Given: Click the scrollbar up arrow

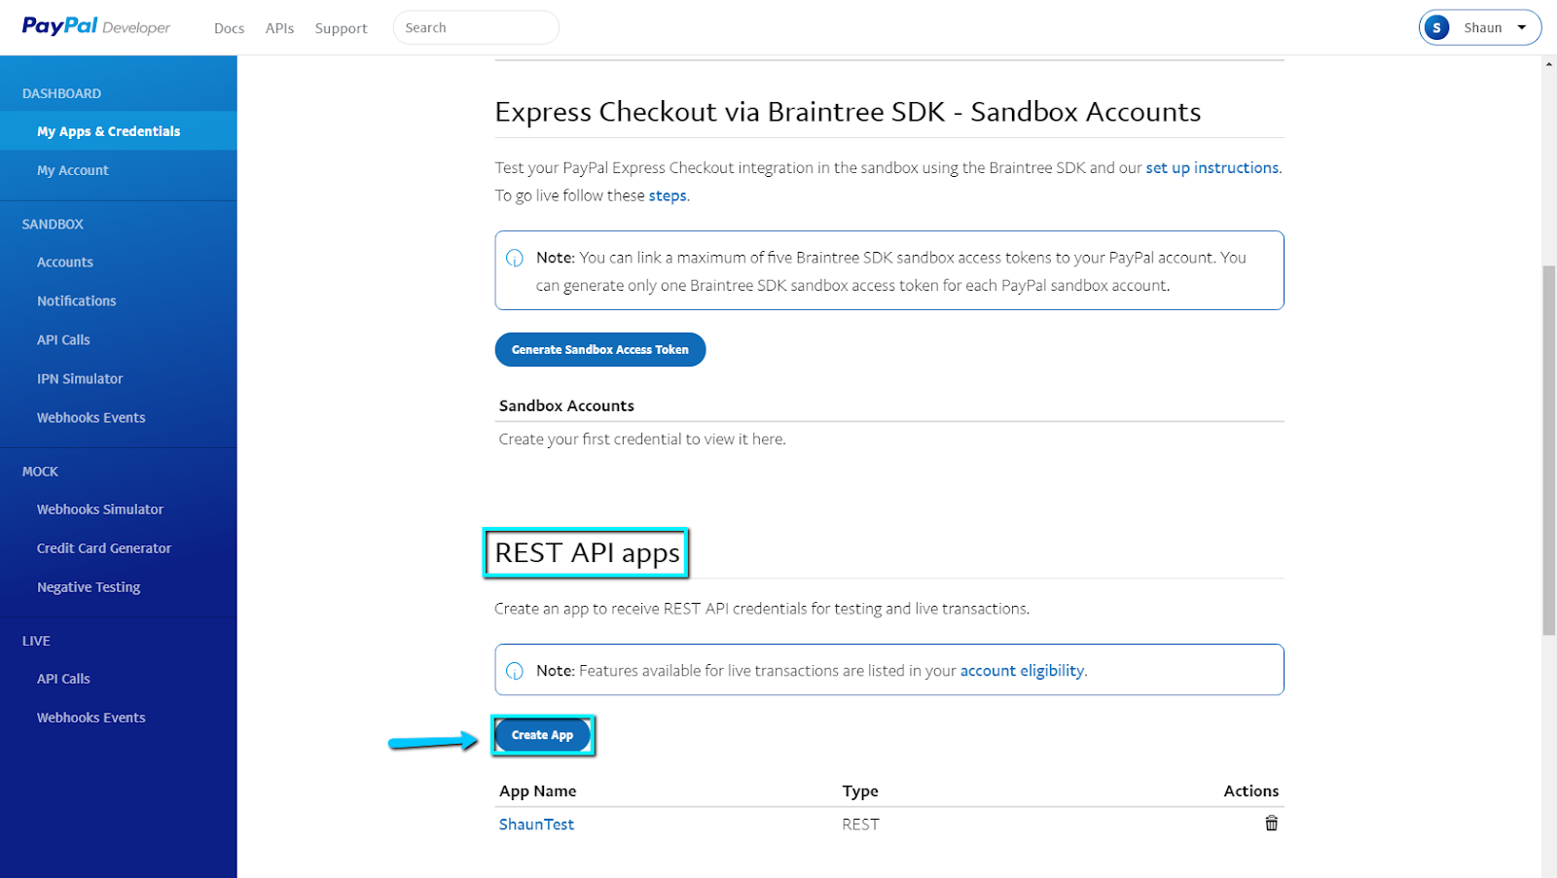Looking at the screenshot, I should (x=1549, y=63).
